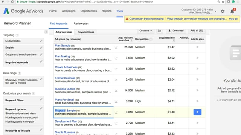Reload the page in browser toolbar
This screenshot has width=241, height=135.
coord(12,1)
